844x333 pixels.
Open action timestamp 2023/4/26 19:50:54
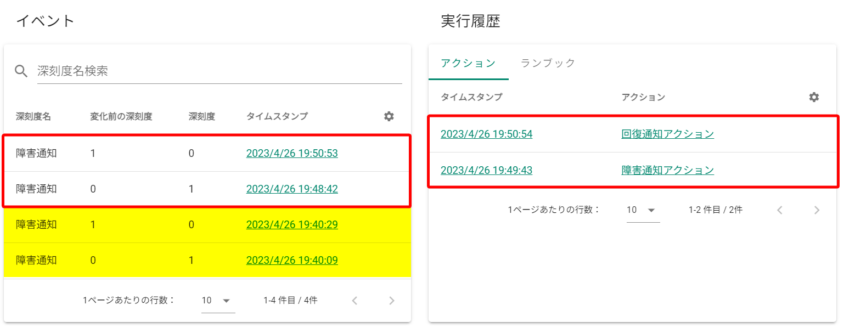[486, 134]
